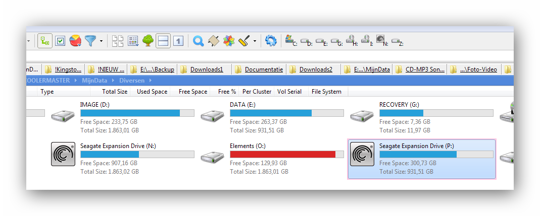Viewport: 540px width, 216px height.
Task: Click the yellow paint roller icon
Action: click(244, 41)
